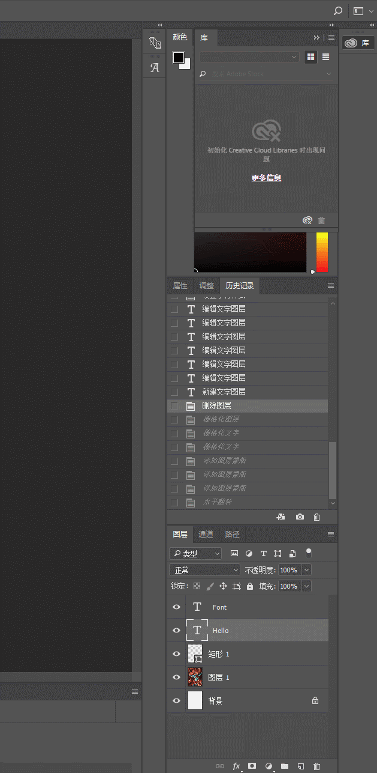
Task: Hide the Font text layer
Action: tap(176, 607)
